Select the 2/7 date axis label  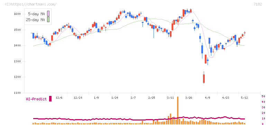point(133,98)
